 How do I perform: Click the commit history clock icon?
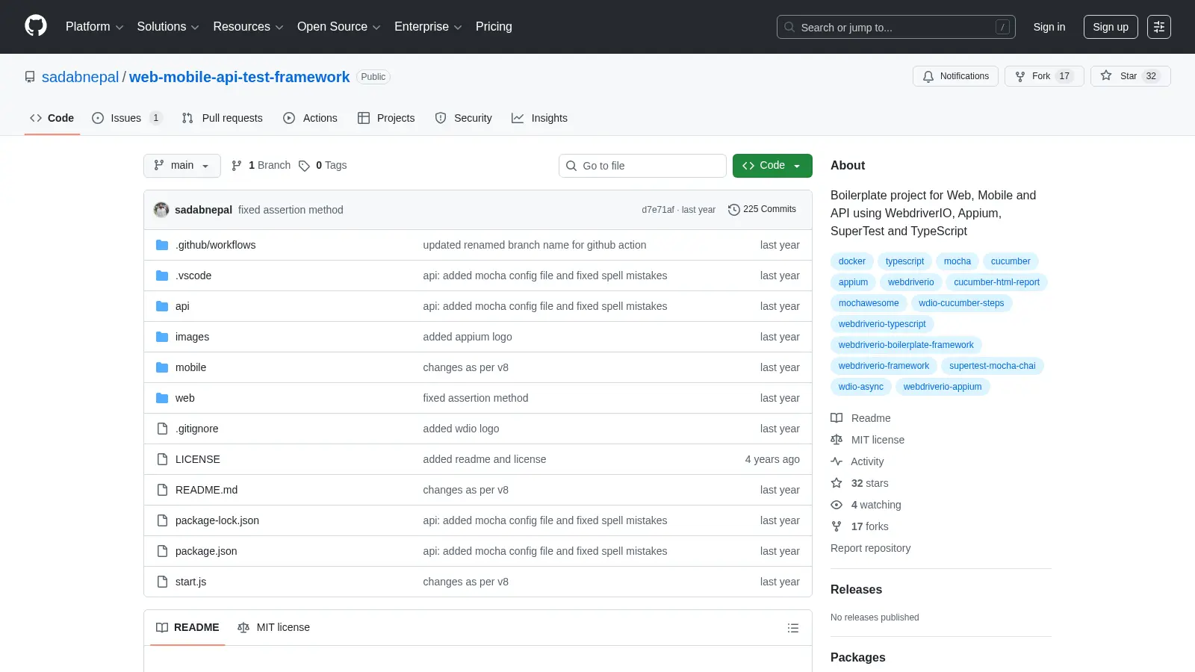pyautogui.click(x=733, y=210)
